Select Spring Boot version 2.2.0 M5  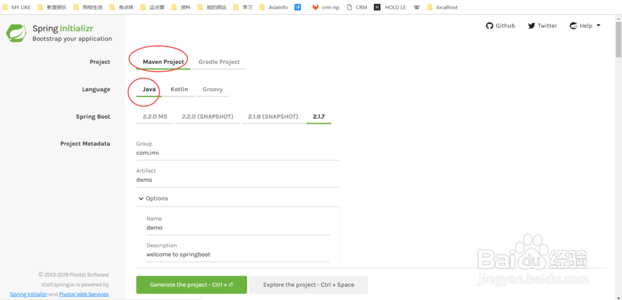click(155, 117)
